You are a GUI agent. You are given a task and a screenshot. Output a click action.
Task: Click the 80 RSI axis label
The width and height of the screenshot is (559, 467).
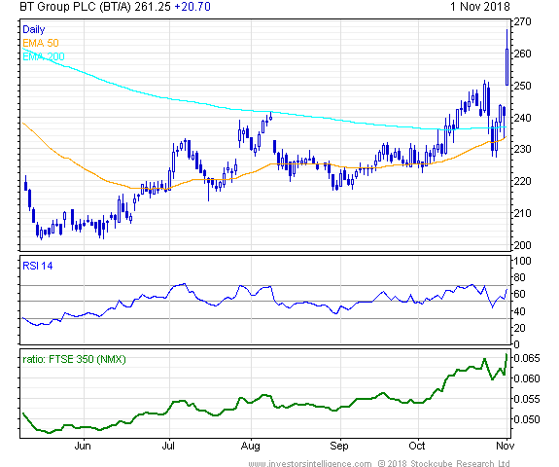[519, 277]
